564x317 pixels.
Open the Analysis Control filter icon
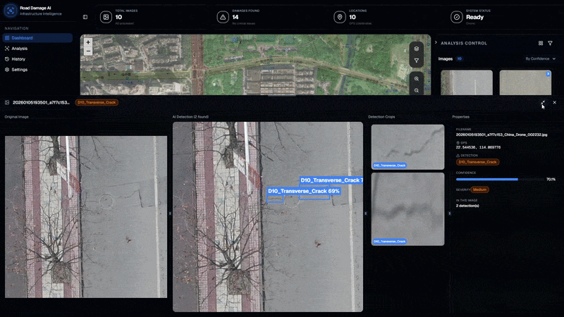pyautogui.click(x=550, y=43)
